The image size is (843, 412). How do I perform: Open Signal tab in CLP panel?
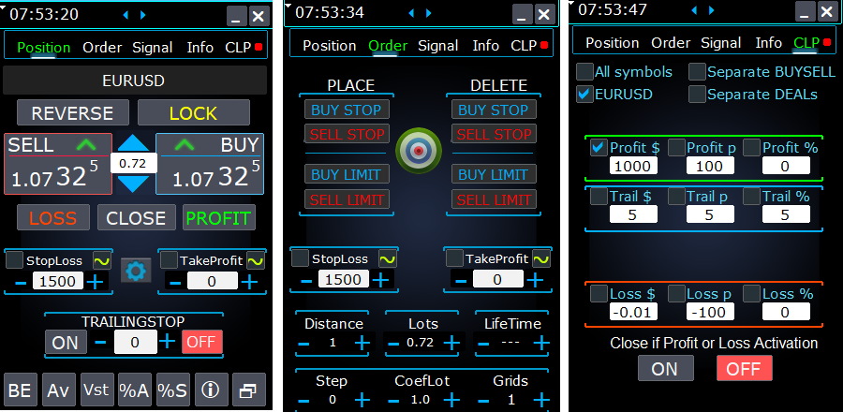point(722,43)
